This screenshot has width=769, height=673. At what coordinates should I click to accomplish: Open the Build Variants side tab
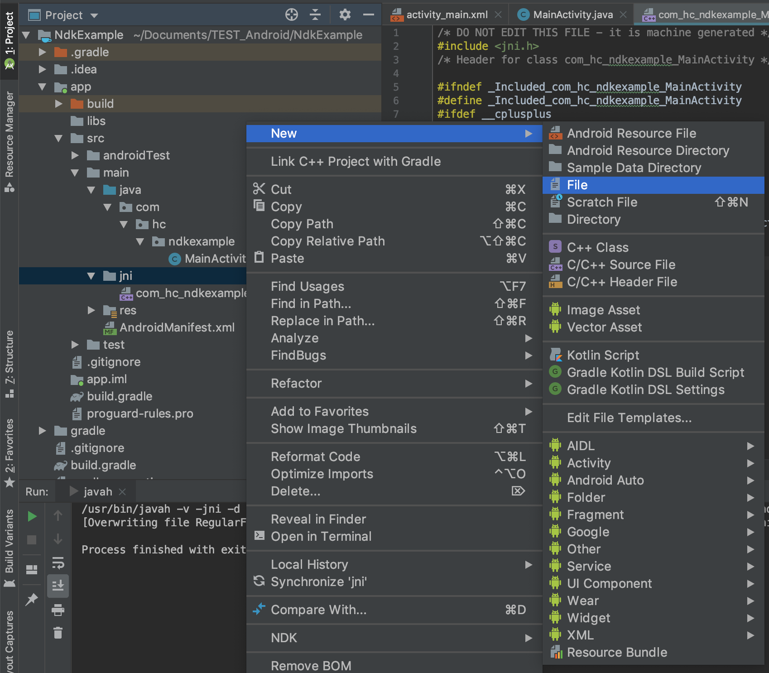coord(9,548)
